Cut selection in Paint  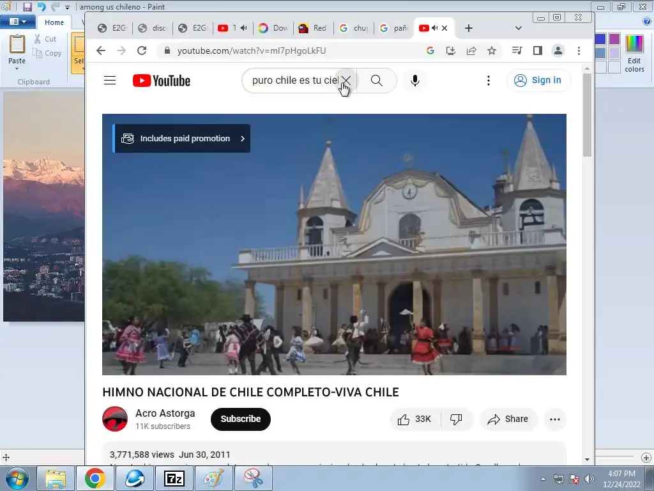point(45,39)
